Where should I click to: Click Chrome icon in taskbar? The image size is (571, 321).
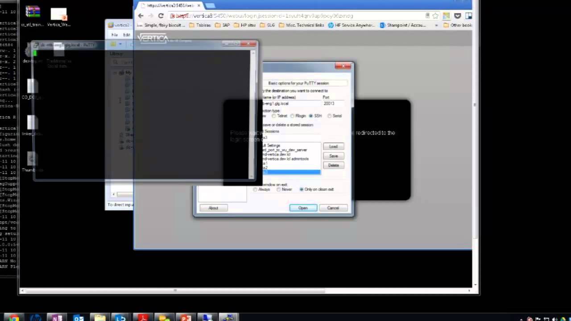13,318
